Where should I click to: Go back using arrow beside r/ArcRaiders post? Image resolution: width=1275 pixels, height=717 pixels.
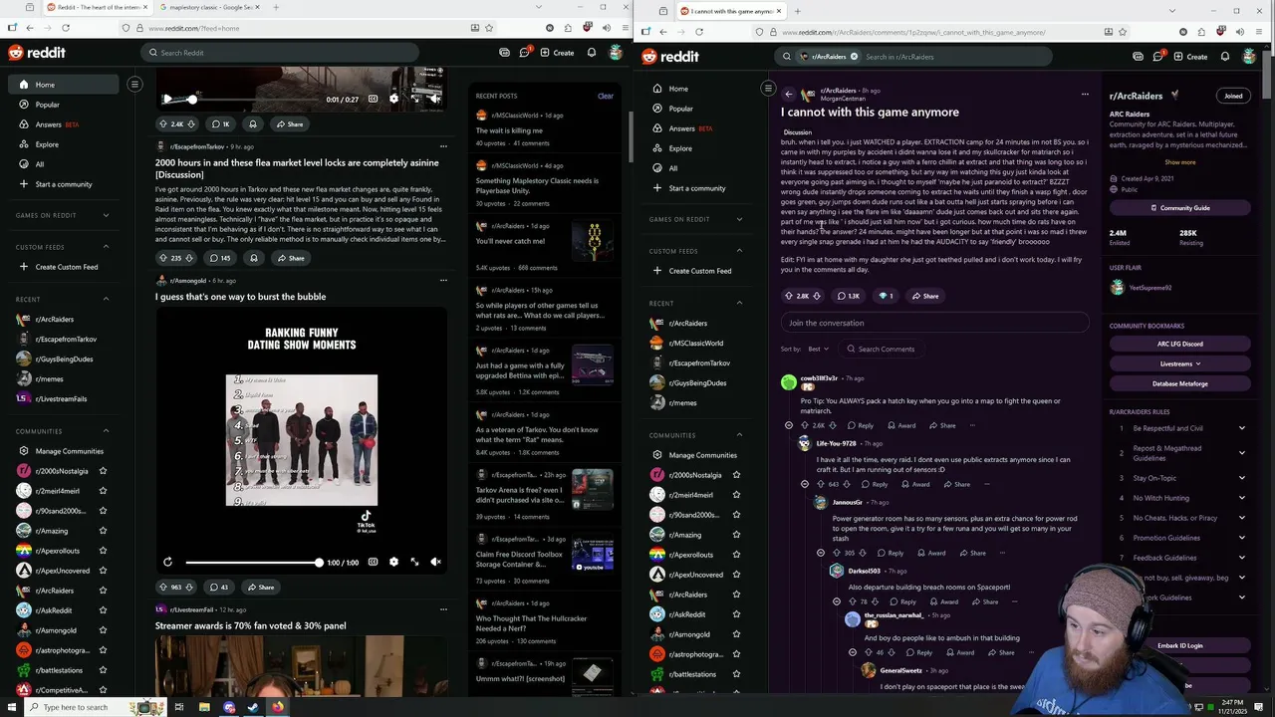789,95
